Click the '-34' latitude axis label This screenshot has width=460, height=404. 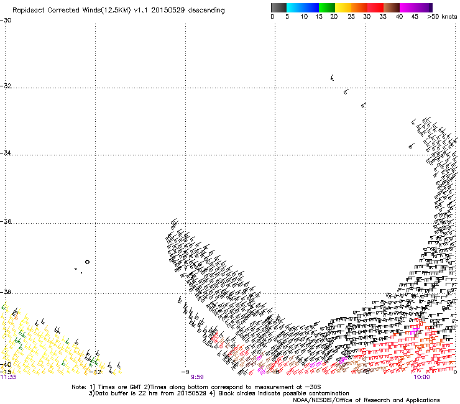(6, 153)
